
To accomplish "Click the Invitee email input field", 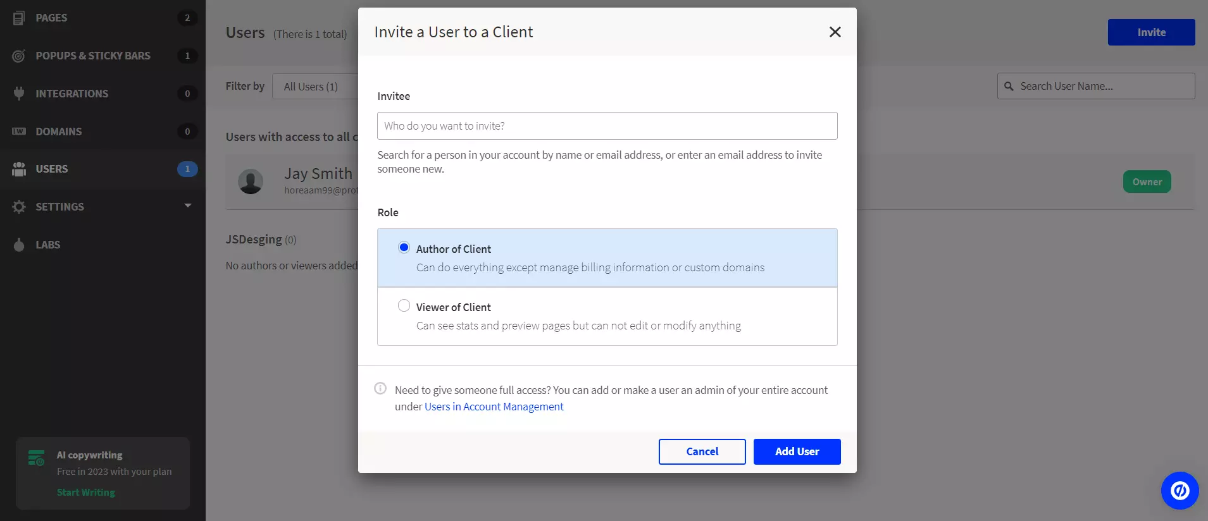I will coord(607,126).
